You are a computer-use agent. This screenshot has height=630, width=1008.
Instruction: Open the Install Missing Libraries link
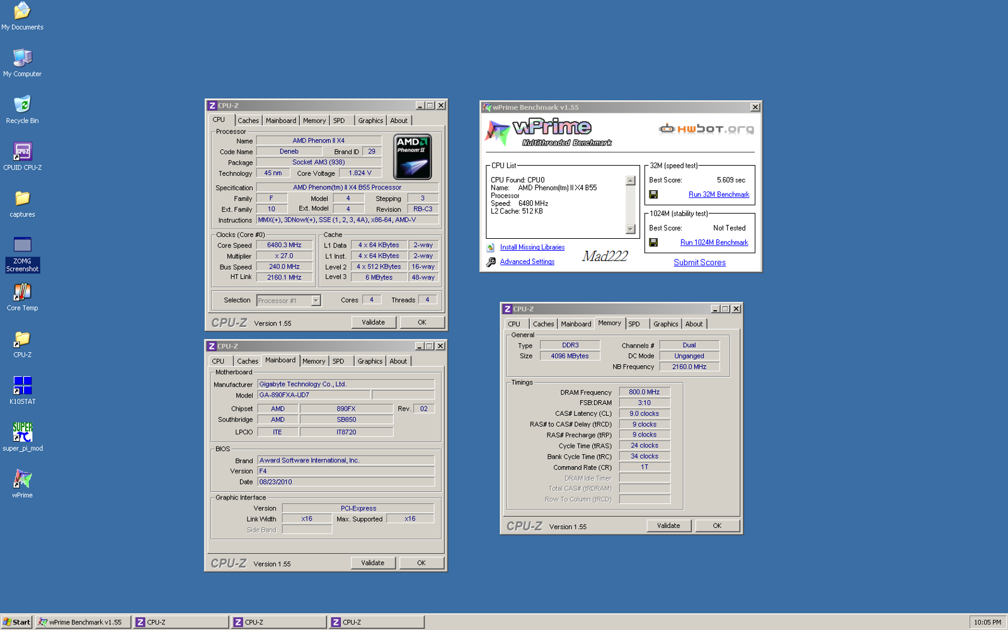pos(532,248)
